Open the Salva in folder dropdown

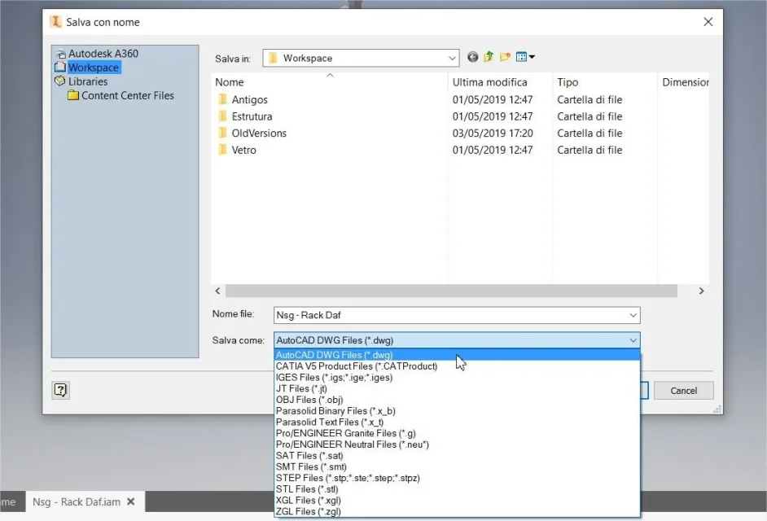[361, 59]
